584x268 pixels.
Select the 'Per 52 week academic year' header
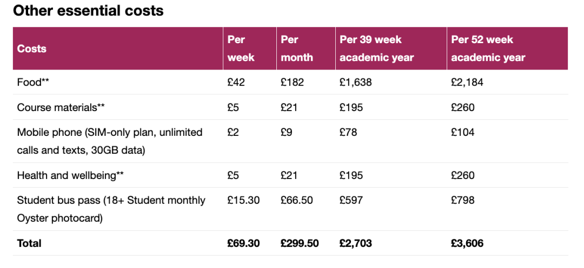point(488,49)
